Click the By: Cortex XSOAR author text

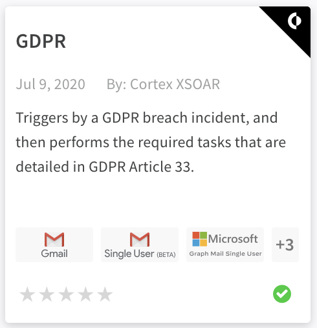(x=163, y=84)
